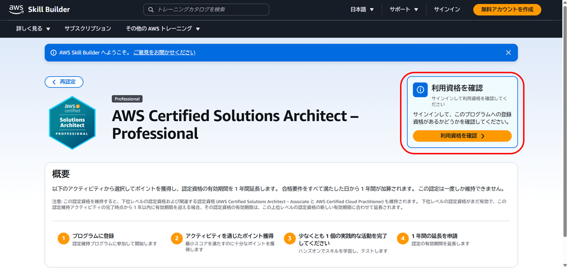
Task: Click the training catalog search field
Action: [206, 10]
